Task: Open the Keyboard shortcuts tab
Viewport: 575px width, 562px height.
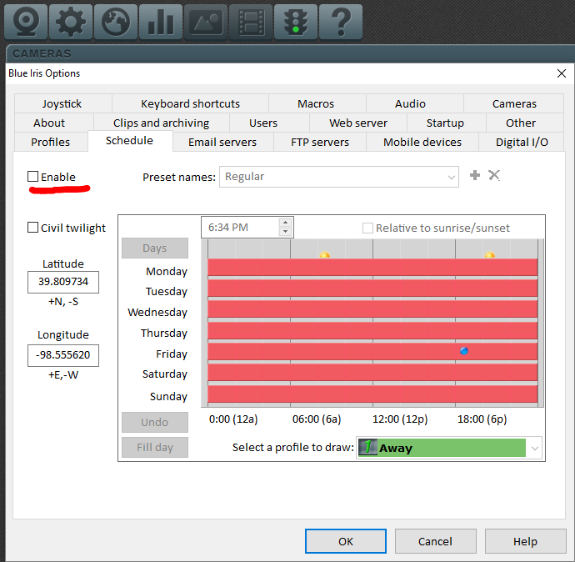Action: pos(190,104)
